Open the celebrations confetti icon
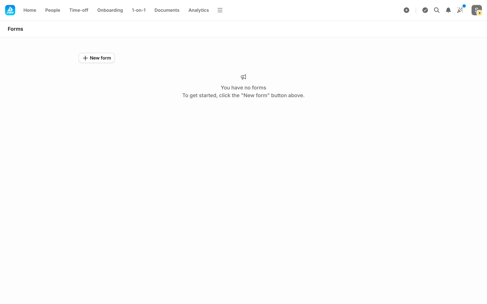 460,10
